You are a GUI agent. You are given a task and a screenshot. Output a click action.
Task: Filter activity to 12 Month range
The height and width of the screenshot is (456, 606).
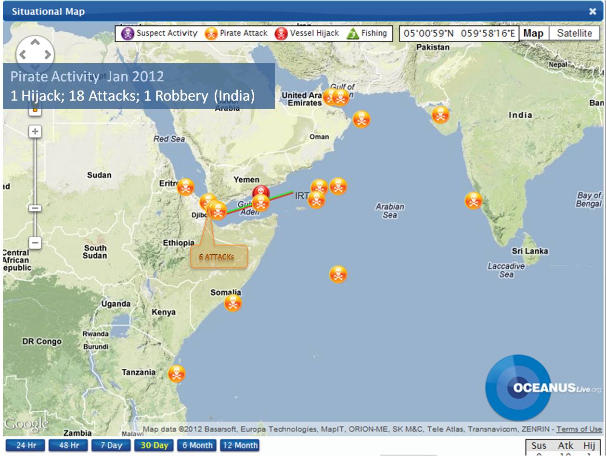[x=239, y=445]
